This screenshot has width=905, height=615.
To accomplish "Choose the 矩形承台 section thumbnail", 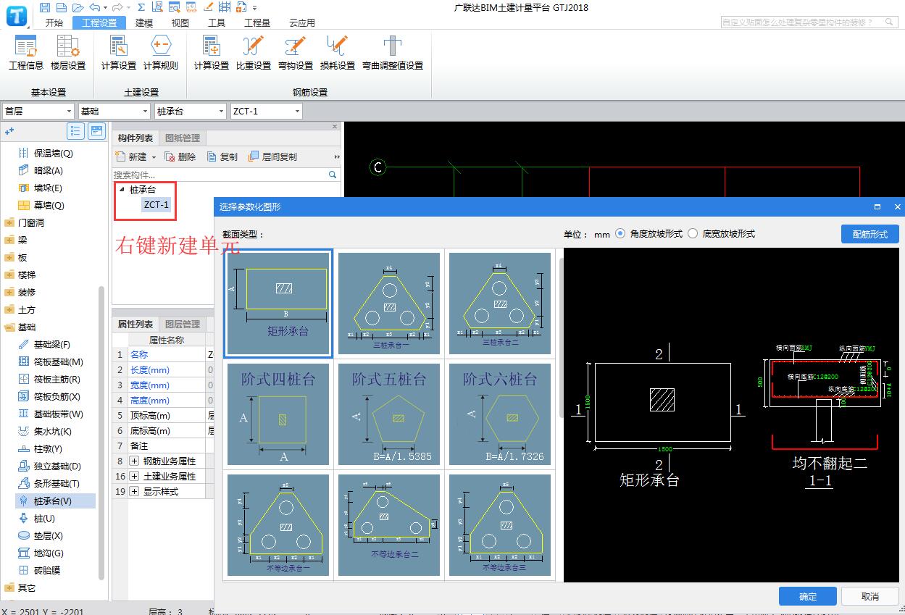I will click(x=278, y=303).
